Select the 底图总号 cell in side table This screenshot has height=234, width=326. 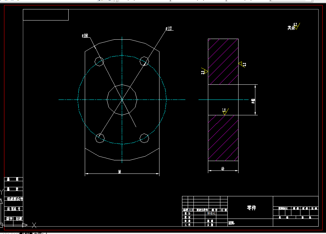tap(14, 209)
